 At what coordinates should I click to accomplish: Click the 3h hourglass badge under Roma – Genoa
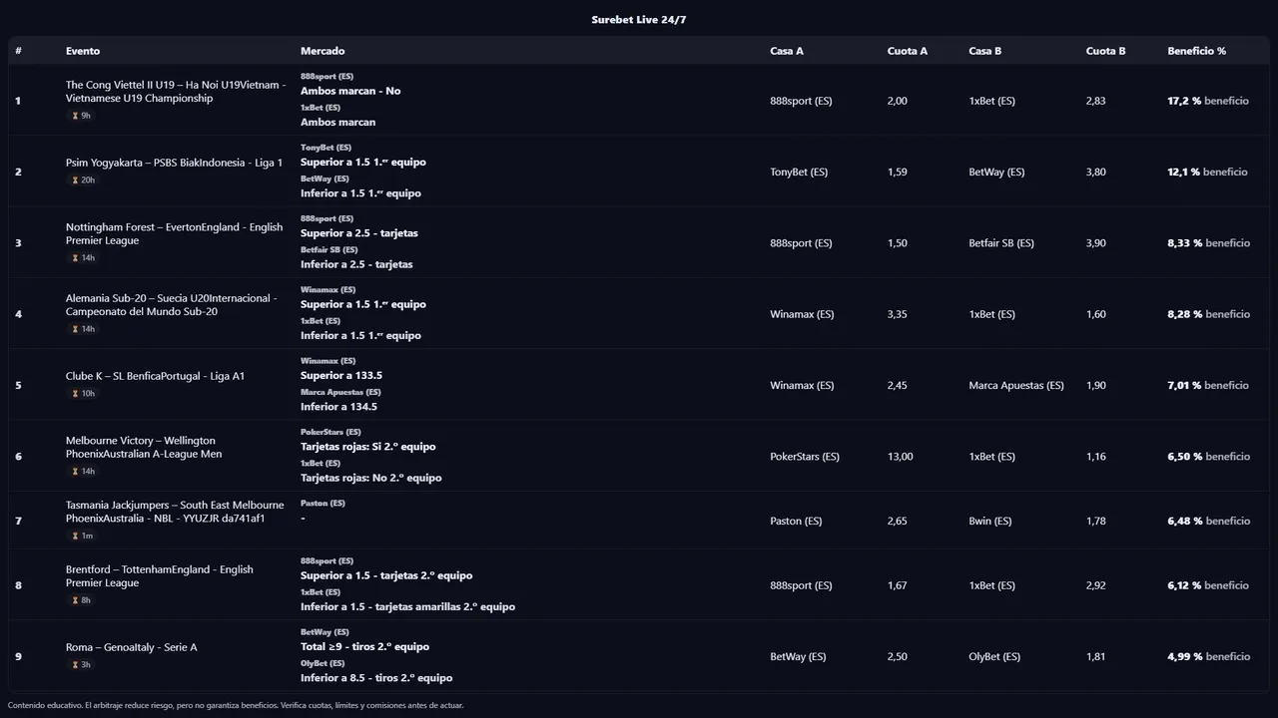pos(81,665)
